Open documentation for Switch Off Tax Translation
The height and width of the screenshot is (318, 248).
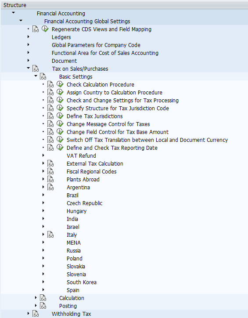pyautogui.click(x=50, y=140)
